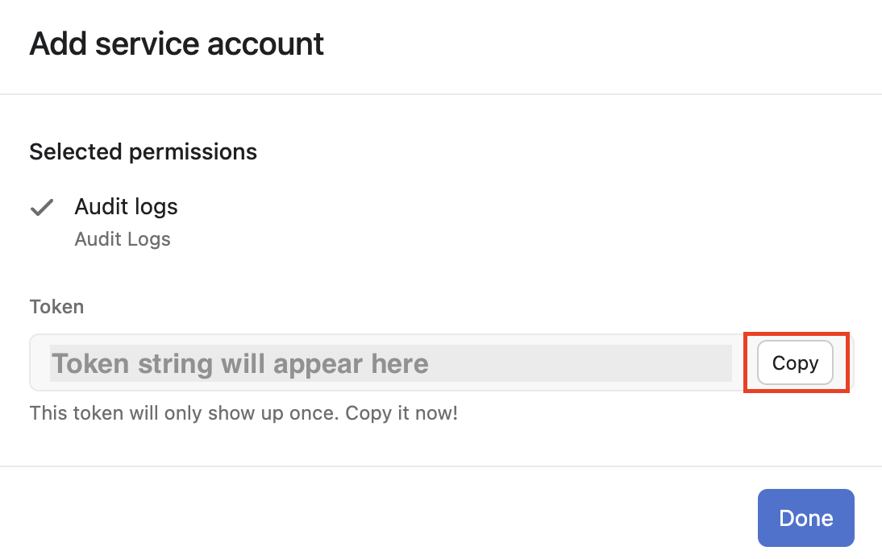The height and width of the screenshot is (559, 882).
Task: Click the Selected permissions heading
Action: (x=143, y=151)
